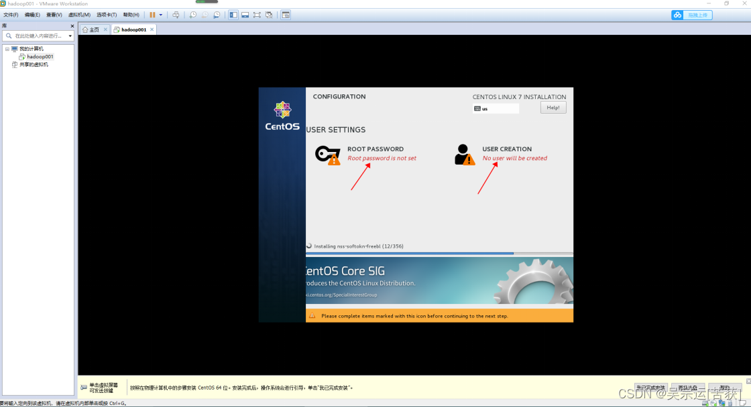The height and width of the screenshot is (407, 751).
Task: Click the send Ctrl+Alt+Del toolbar icon
Action: pyautogui.click(x=176, y=15)
